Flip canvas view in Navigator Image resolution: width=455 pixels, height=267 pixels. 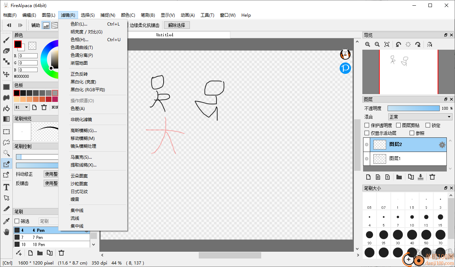[x=429, y=44]
